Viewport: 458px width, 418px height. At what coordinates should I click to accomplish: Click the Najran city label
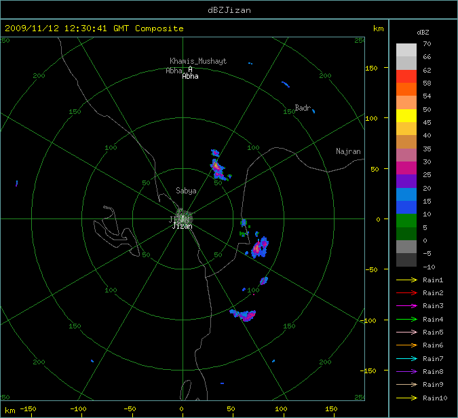pyautogui.click(x=348, y=151)
